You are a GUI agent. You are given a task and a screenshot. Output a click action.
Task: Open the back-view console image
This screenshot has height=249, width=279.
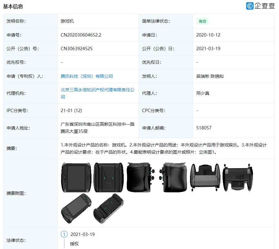click(x=108, y=177)
